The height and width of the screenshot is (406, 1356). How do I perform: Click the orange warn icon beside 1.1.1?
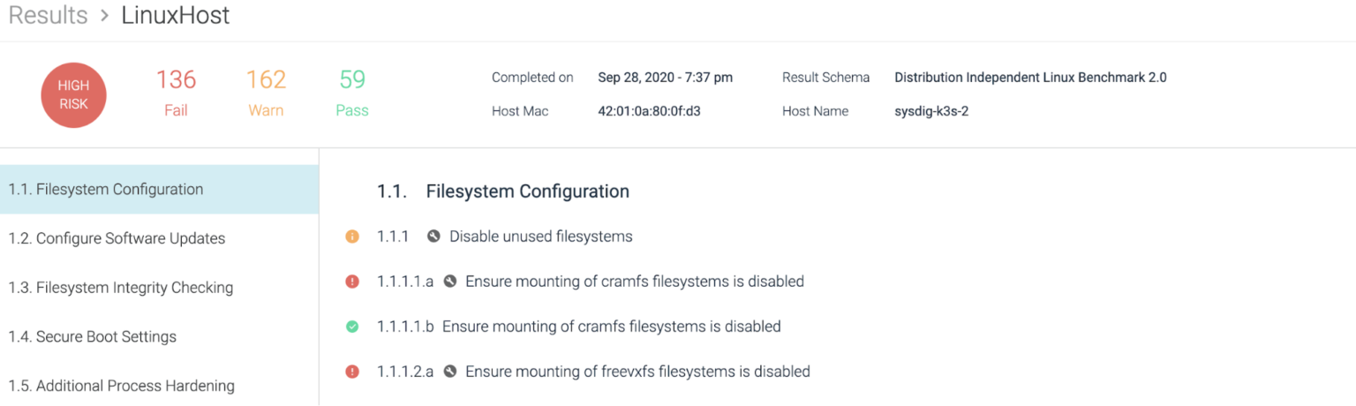(352, 237)
